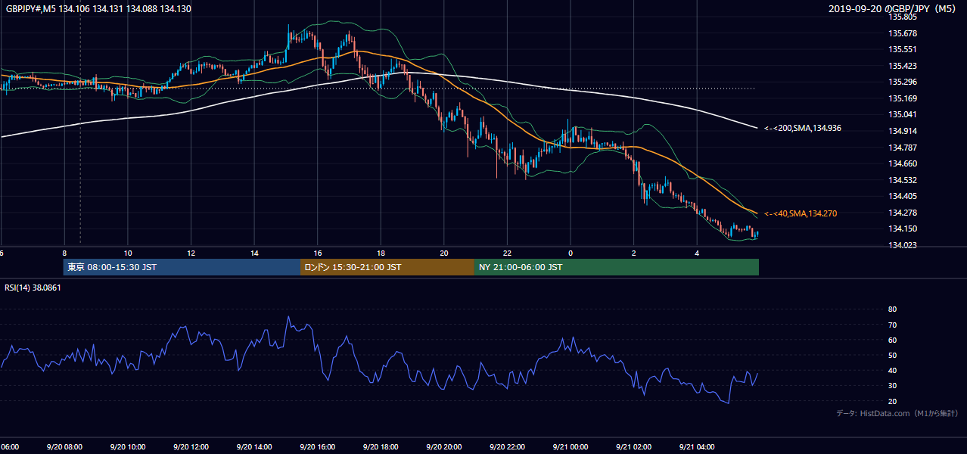967x454 pixels.
Task: Click the 9/21 04:00 time axis label
Action: tap(696, 446)
